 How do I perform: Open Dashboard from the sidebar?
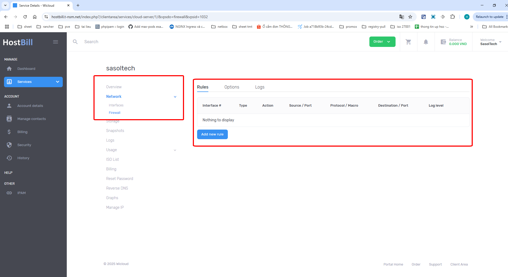26,69
